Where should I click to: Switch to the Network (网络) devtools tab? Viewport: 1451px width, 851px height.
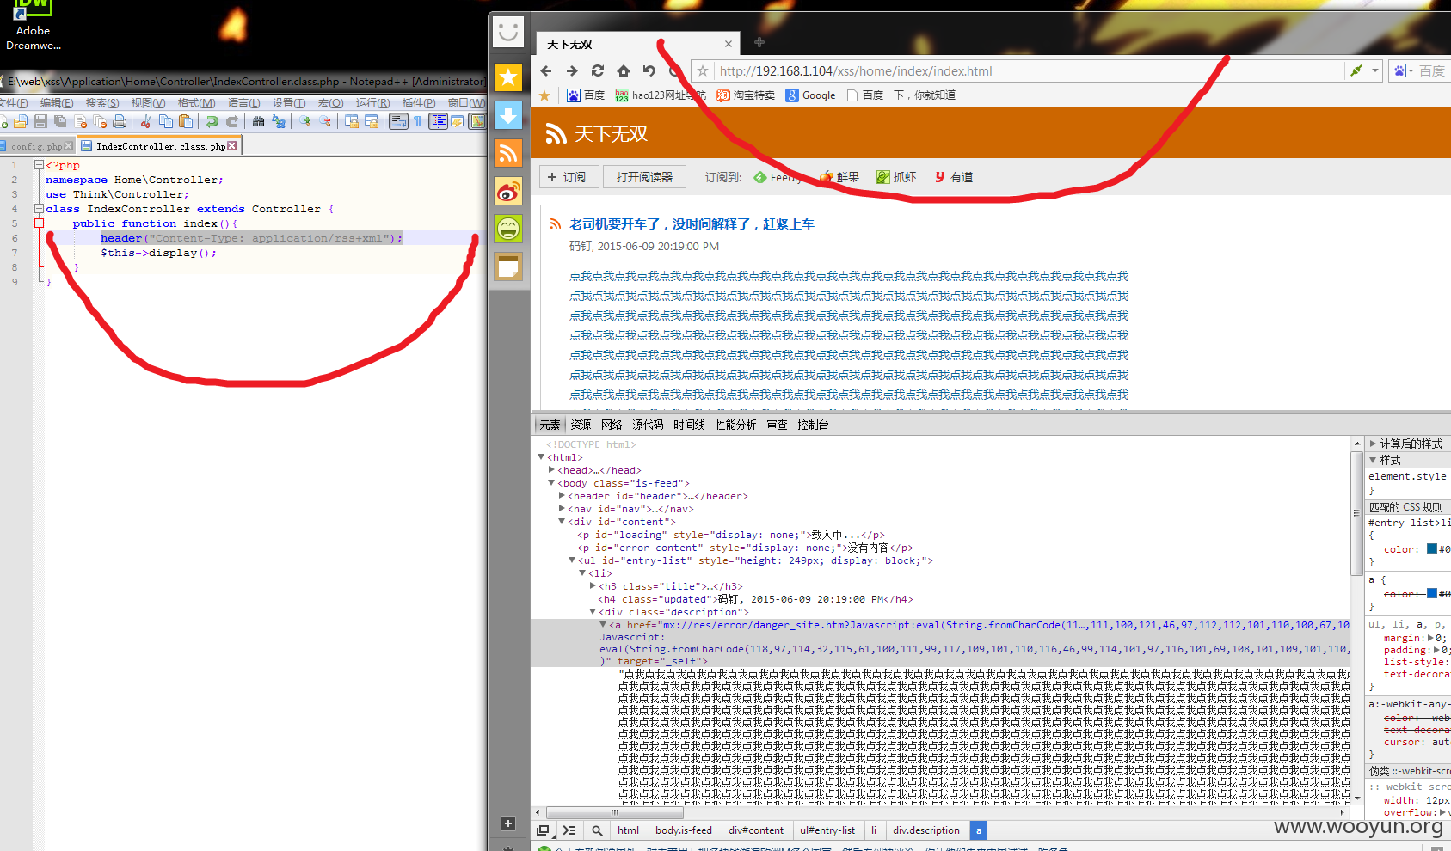tap(612, 425)
